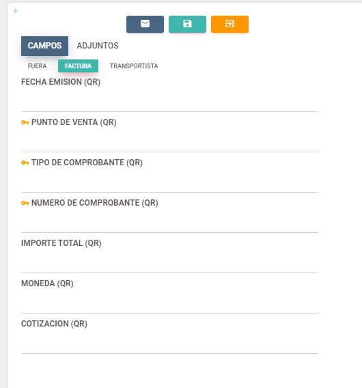Open the ADJUNTOS tab
Viewport: 362px width, 388px height.
98,46
